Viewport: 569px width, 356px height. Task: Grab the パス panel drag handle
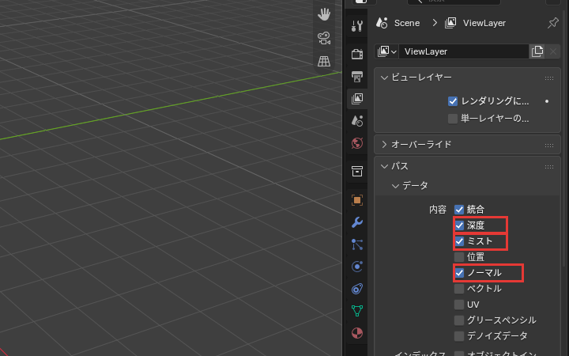click(549, 167)
